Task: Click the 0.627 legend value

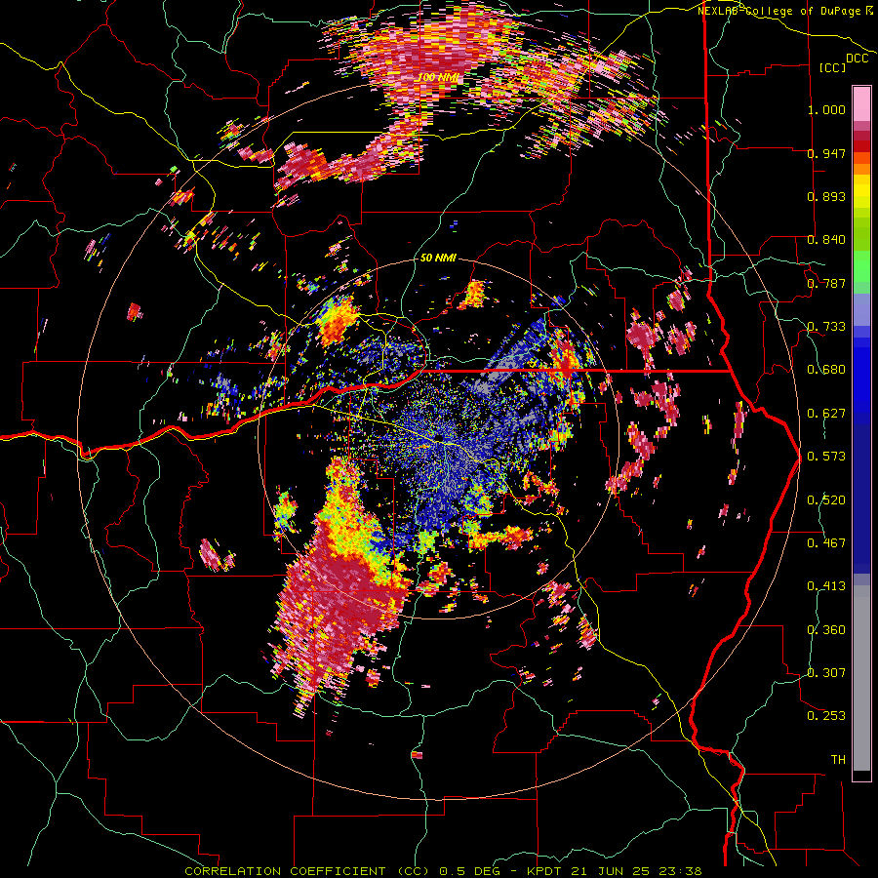Action: 826,414
